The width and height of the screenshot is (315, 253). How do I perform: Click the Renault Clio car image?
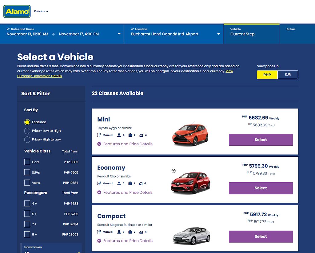190,182
